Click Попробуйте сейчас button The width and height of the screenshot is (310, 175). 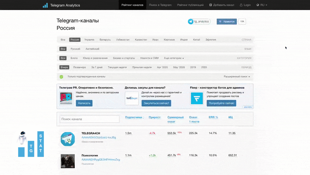[221, 103]
